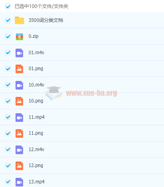Click the 11.mp4 video file icon
Screen dimensions: 164x187
pos(20,118)
